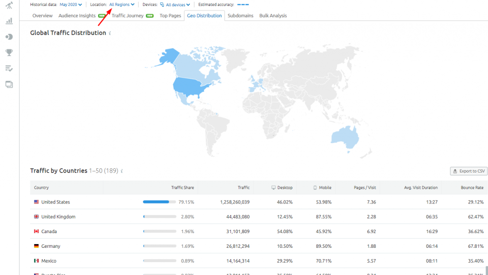Switch to the Overview tab
Screen dimensions: 488x275
point(42,16)
